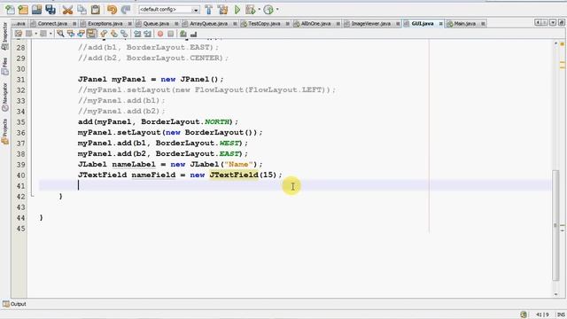Viewport: 567px width, 319px height.
Task: Start macro recording with red circle
Action: (x=160, y=34)
